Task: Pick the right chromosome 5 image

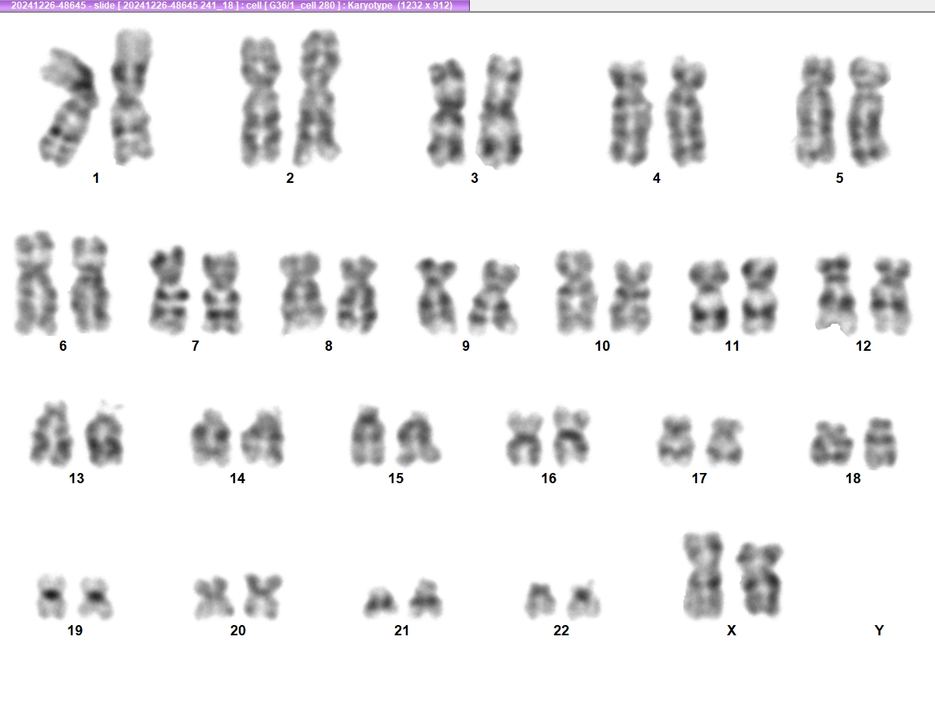Action: (869, 111)
